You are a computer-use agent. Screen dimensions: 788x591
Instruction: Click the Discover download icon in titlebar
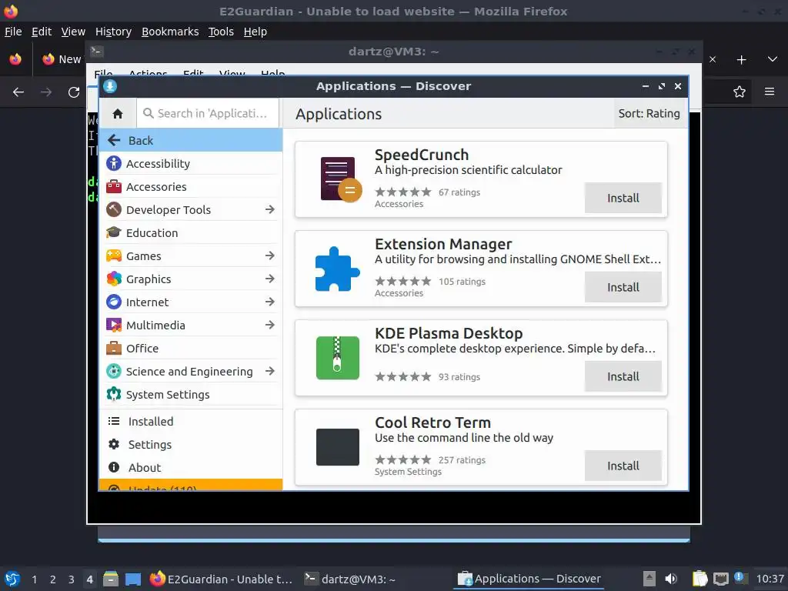tap(110, 86)
